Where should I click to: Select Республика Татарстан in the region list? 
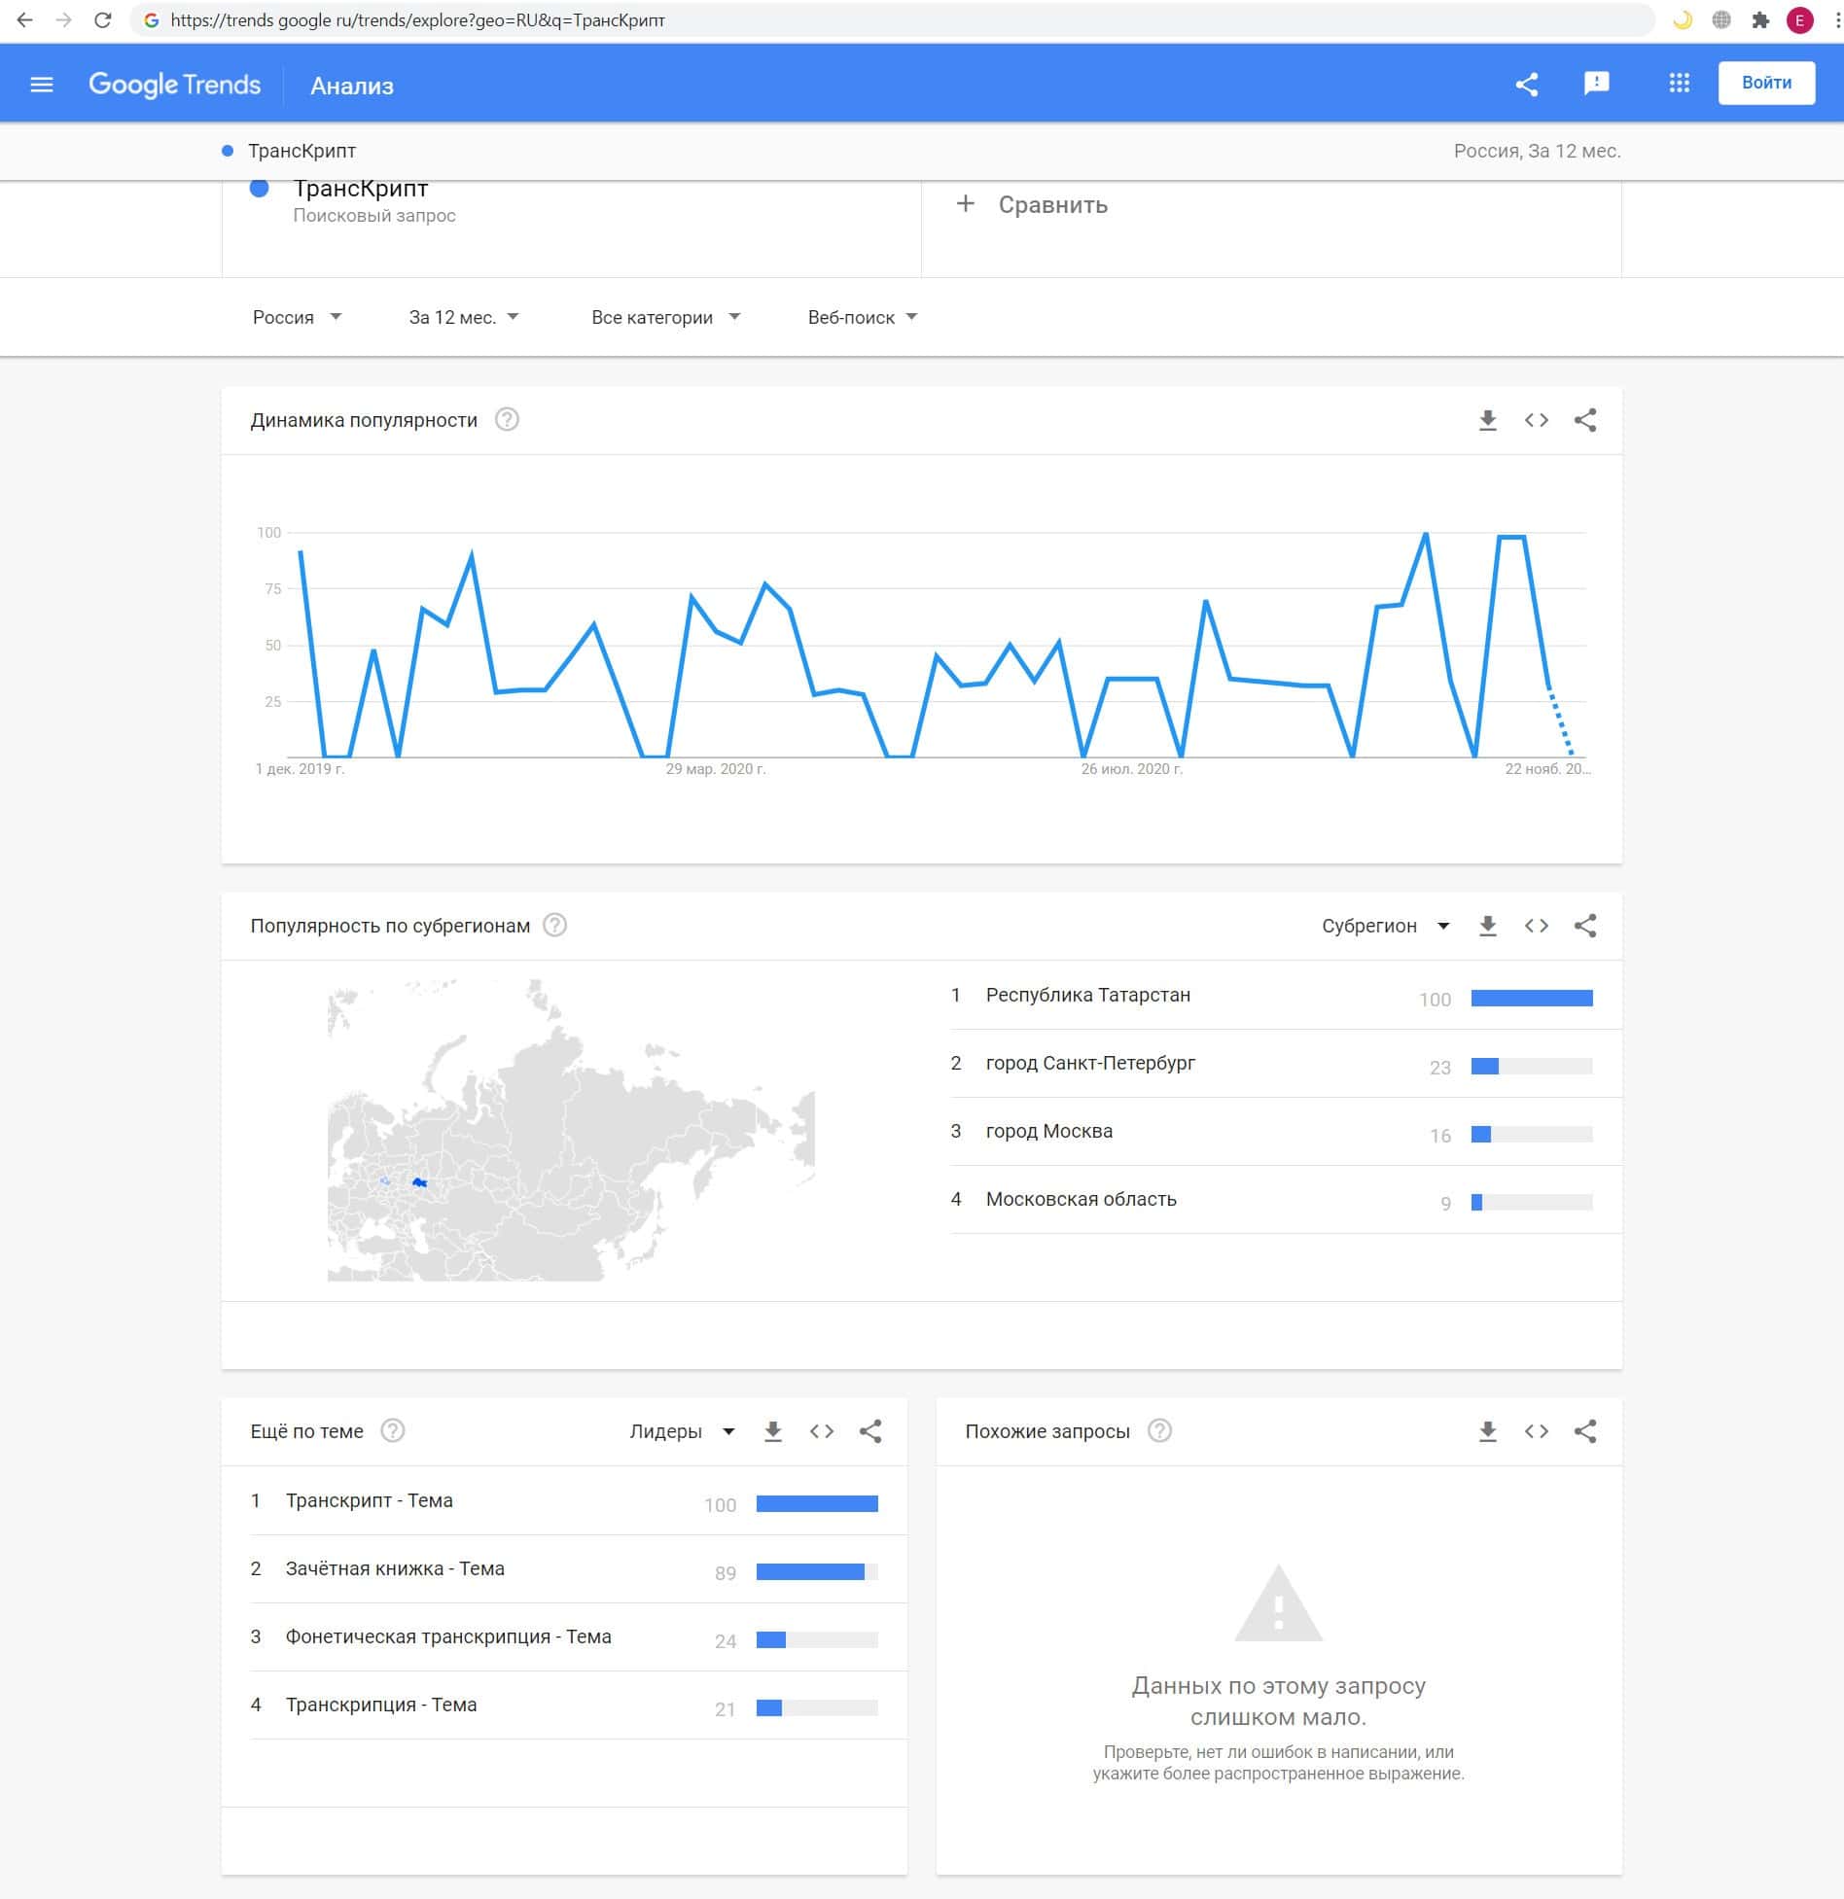1087,995
